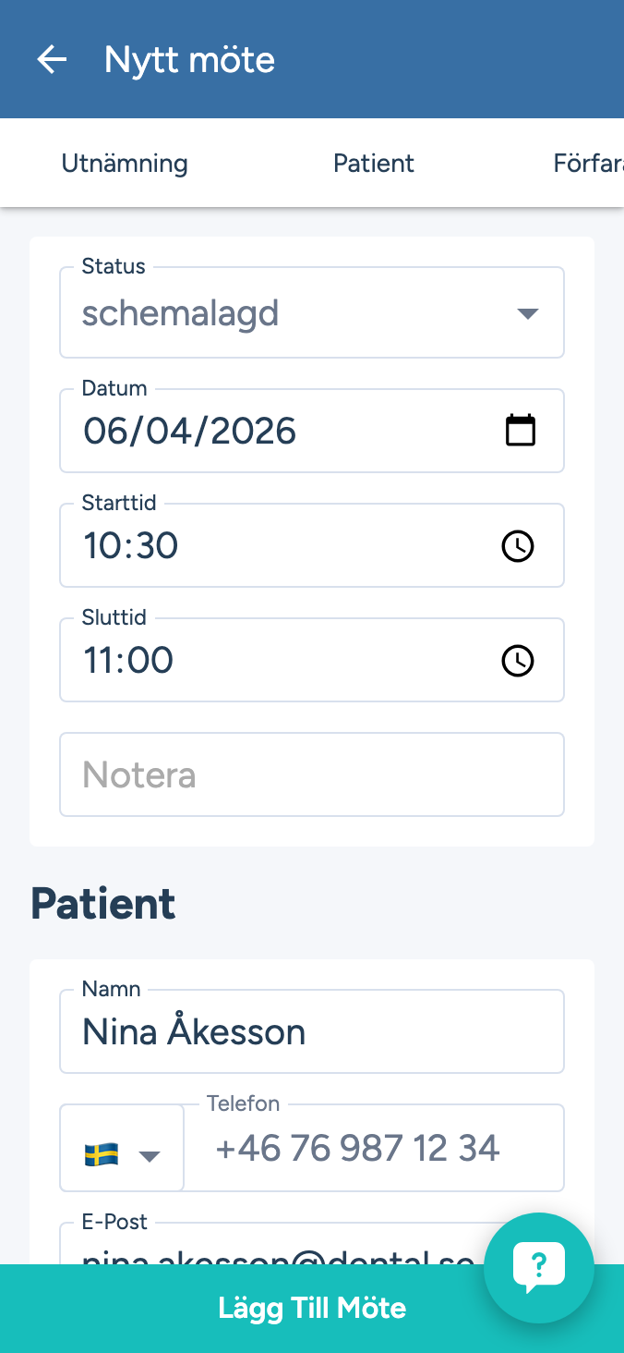Click the Starttid value 10:30
The width and height of the screenshot is (624, 1353).
click(277, 546)
